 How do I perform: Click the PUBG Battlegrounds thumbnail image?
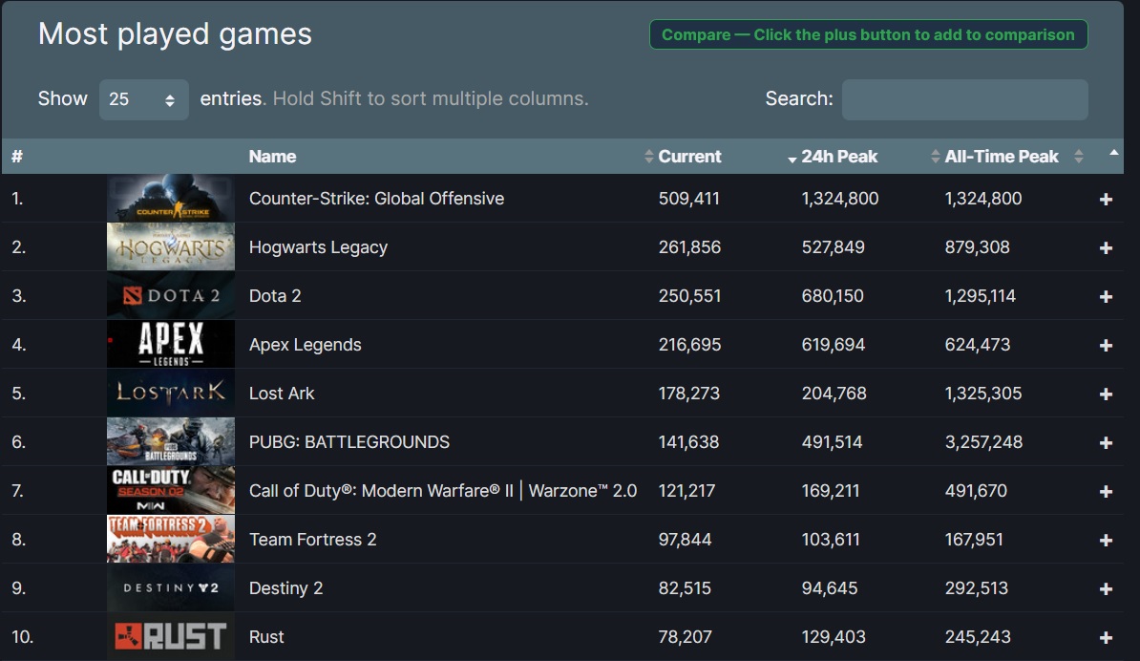171,441
